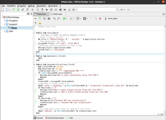Click the green Paste clipboard icon
166x120 pixels.
coord(64,19)
